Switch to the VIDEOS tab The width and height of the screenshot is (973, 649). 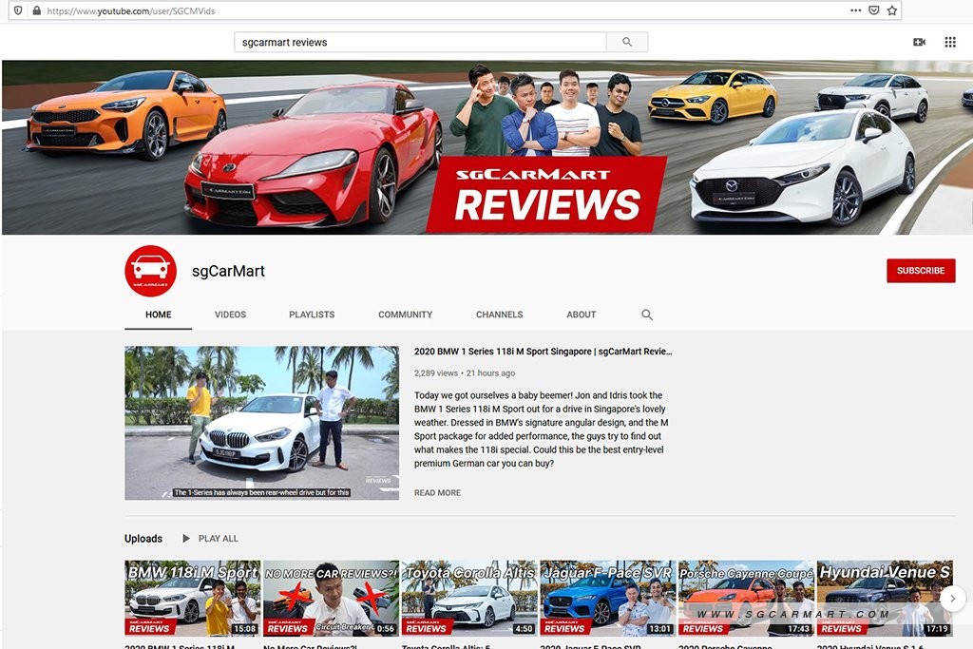[x=230, y=315]
